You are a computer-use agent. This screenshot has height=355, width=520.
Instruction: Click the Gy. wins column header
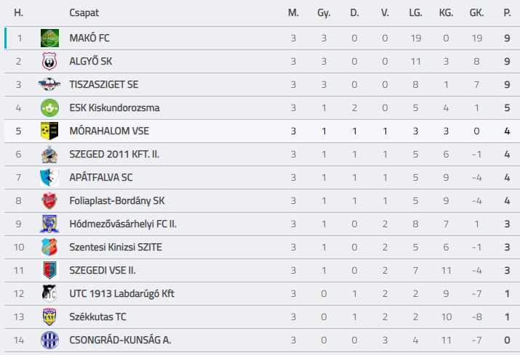coord(324,13)
